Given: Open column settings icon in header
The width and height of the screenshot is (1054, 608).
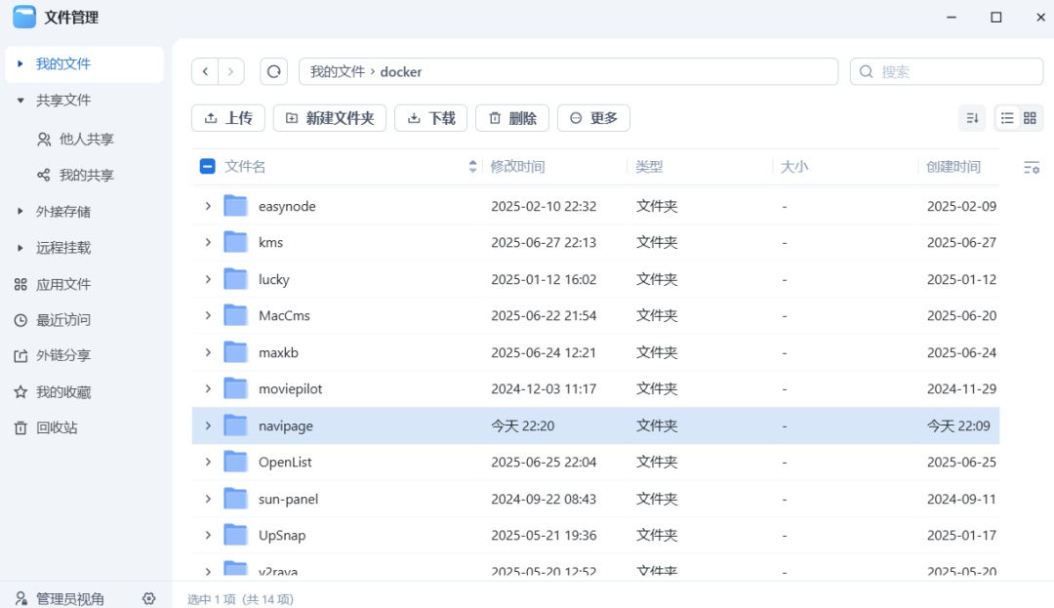Looking at the screenshot, I should tap(1031, 168).
